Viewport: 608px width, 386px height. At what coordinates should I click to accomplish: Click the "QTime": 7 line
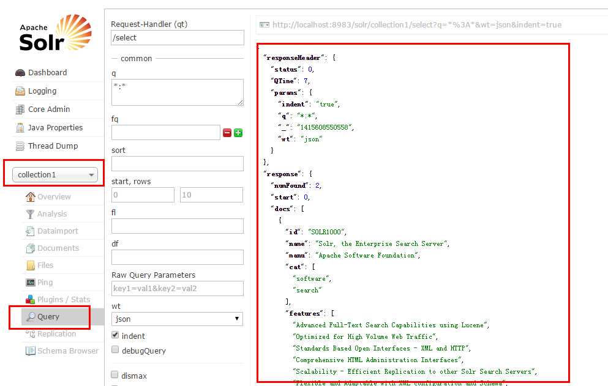pyautogui.click(x=290, y=81)
